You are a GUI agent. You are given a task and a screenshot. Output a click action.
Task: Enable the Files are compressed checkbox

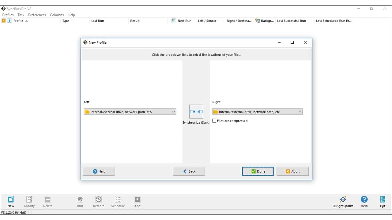tap(214, 121)
